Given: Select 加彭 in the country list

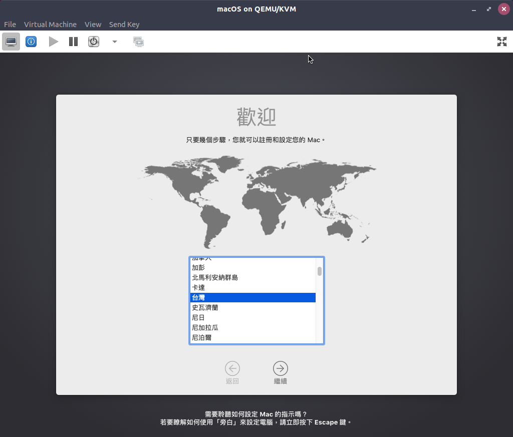Looking at the screenshot, I should (253, 267).
